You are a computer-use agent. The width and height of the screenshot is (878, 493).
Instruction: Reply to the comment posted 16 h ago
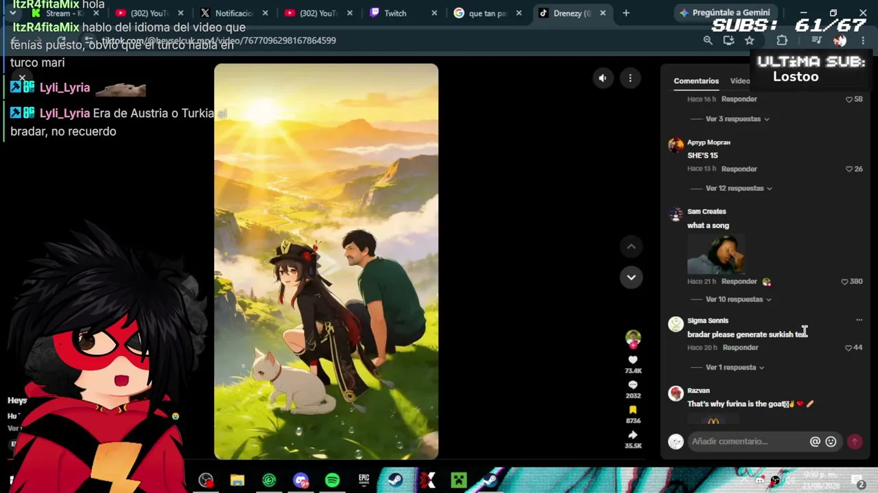739,99
